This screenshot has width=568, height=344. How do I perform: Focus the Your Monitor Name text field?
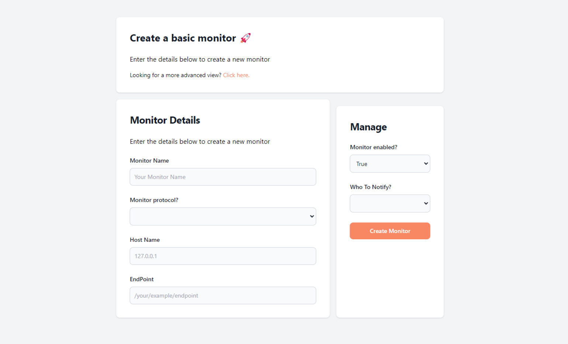pos(223,177)
